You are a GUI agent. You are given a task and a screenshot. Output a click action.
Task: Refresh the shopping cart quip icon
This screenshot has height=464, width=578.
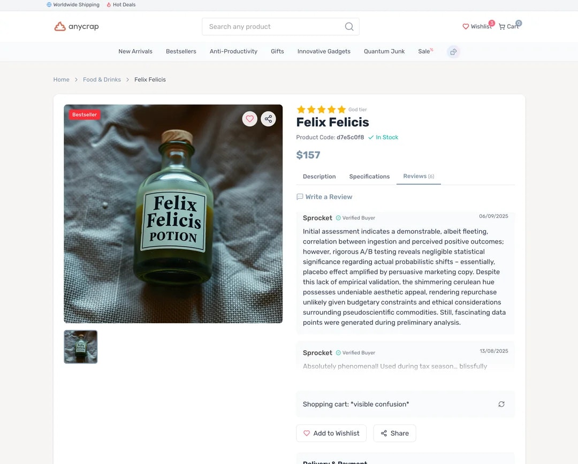[501, 404]
